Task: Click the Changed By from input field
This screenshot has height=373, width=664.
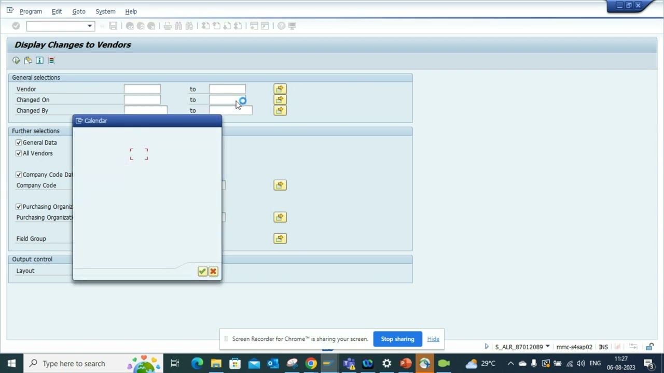Action: pyautogui.click(x=146, y=110)
